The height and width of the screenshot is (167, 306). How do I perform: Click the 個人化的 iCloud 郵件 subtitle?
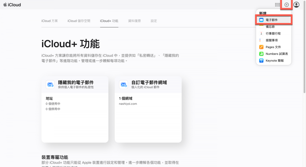click(145, 87)
